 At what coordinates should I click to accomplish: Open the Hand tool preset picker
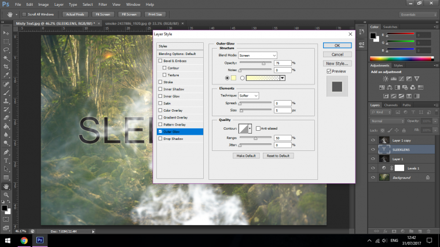[x=16, y=14]
